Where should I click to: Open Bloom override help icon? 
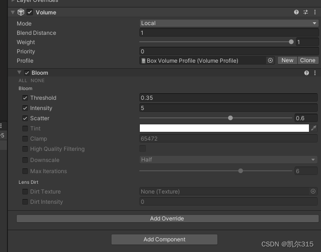306,73
